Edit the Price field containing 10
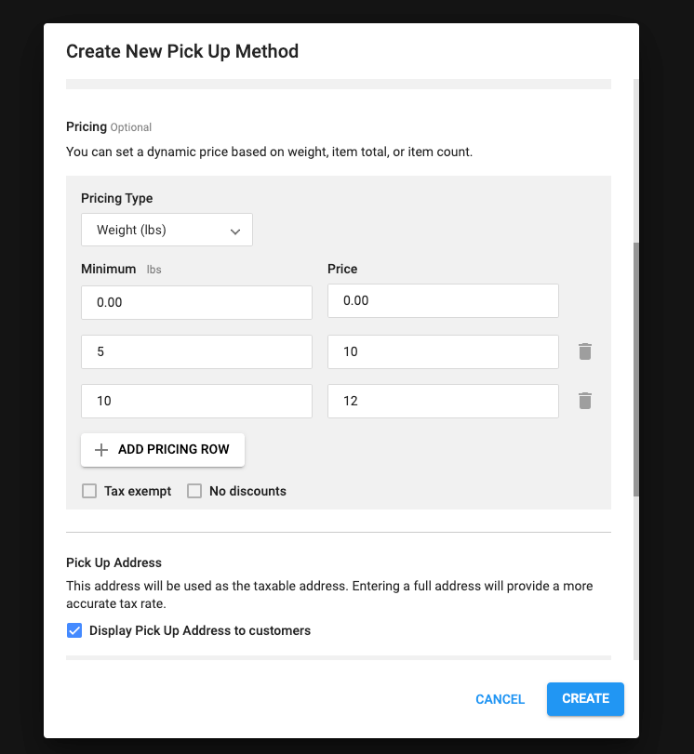 click(443, 352)
